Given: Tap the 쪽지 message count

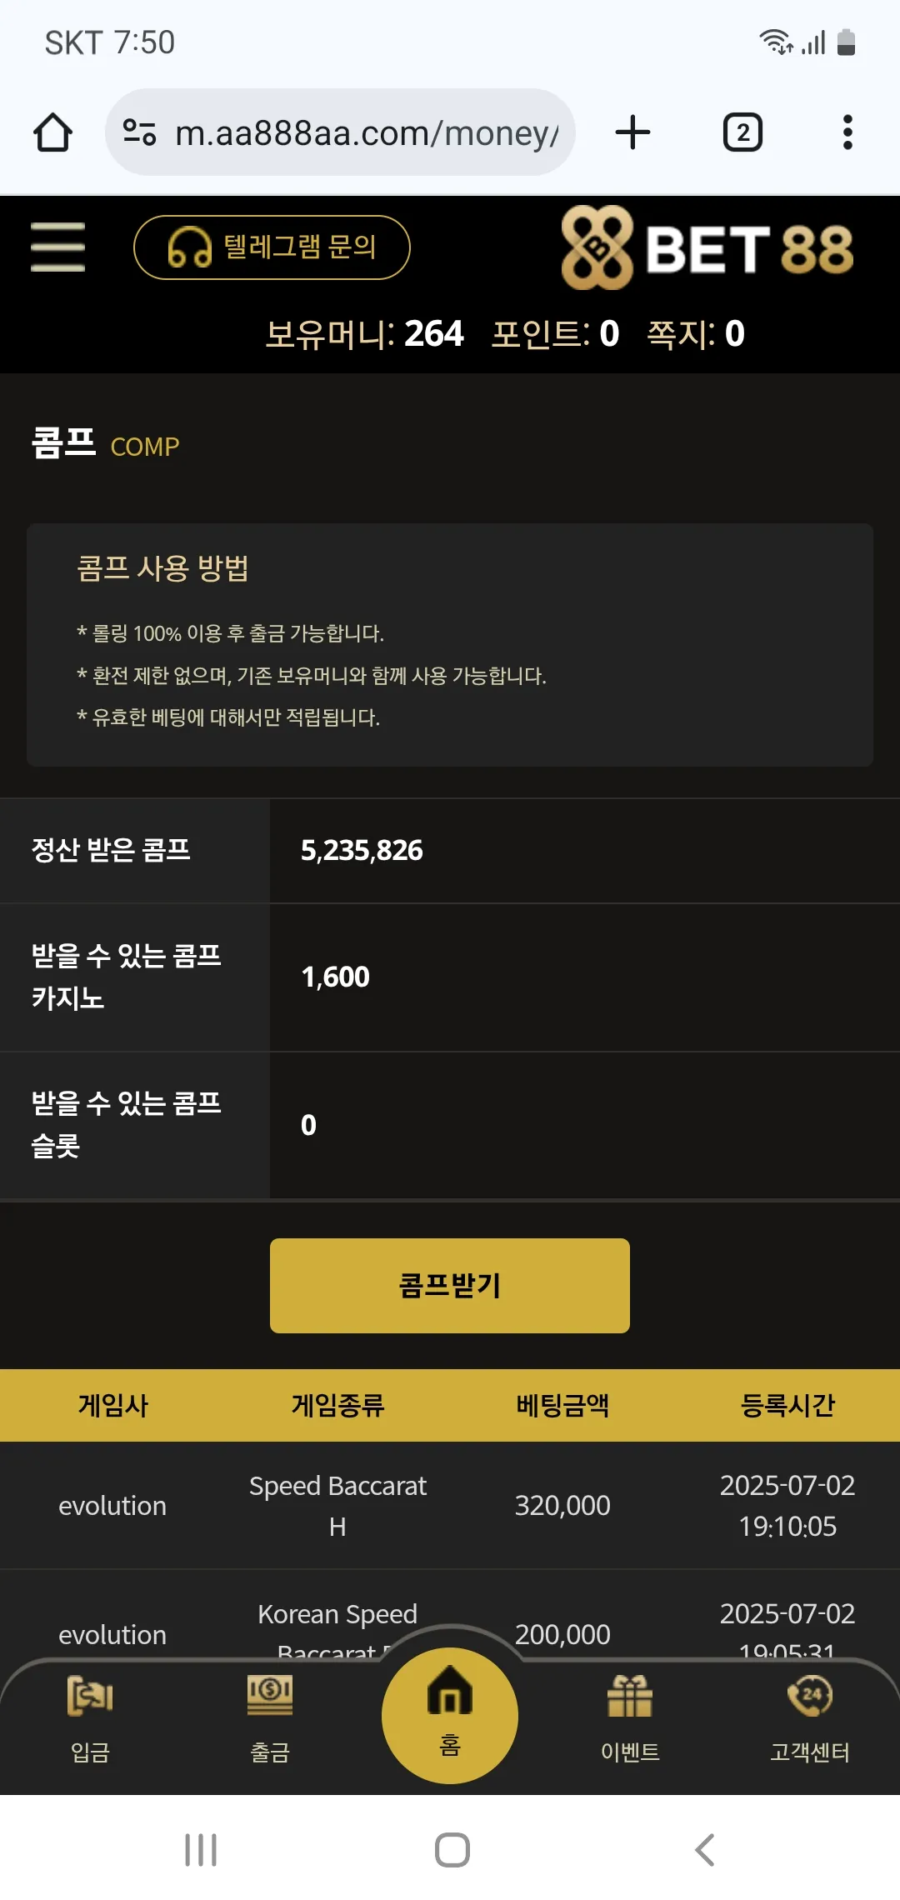Looking at the screenshot, I should 696,334.
